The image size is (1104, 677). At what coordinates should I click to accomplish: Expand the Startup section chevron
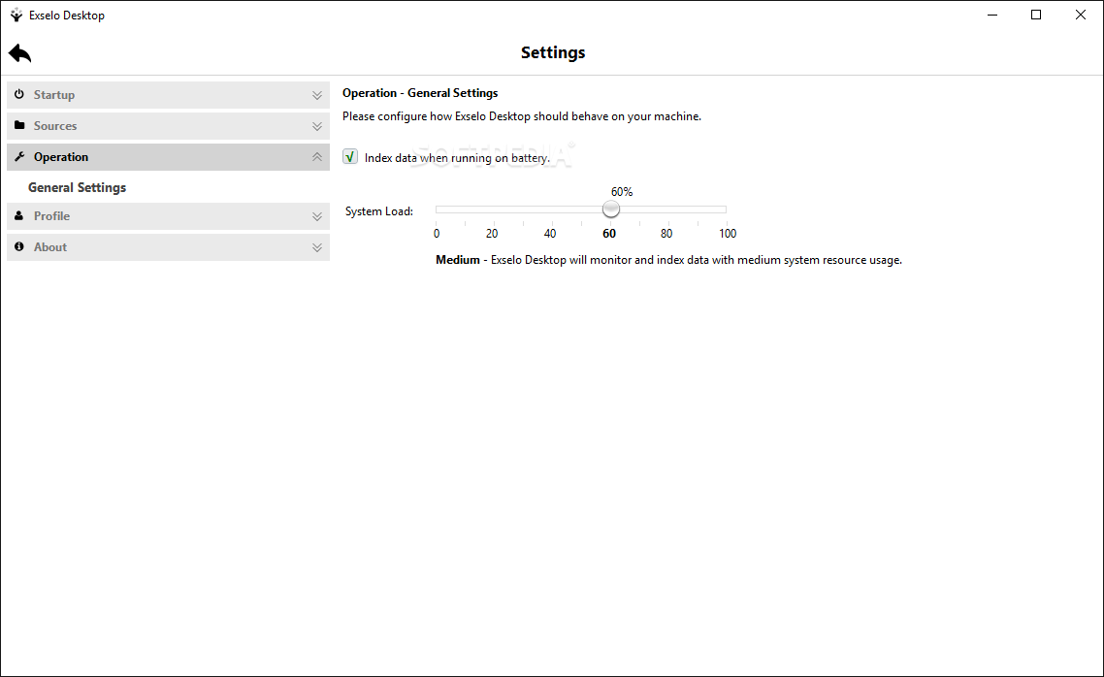[x=317, y=95]
